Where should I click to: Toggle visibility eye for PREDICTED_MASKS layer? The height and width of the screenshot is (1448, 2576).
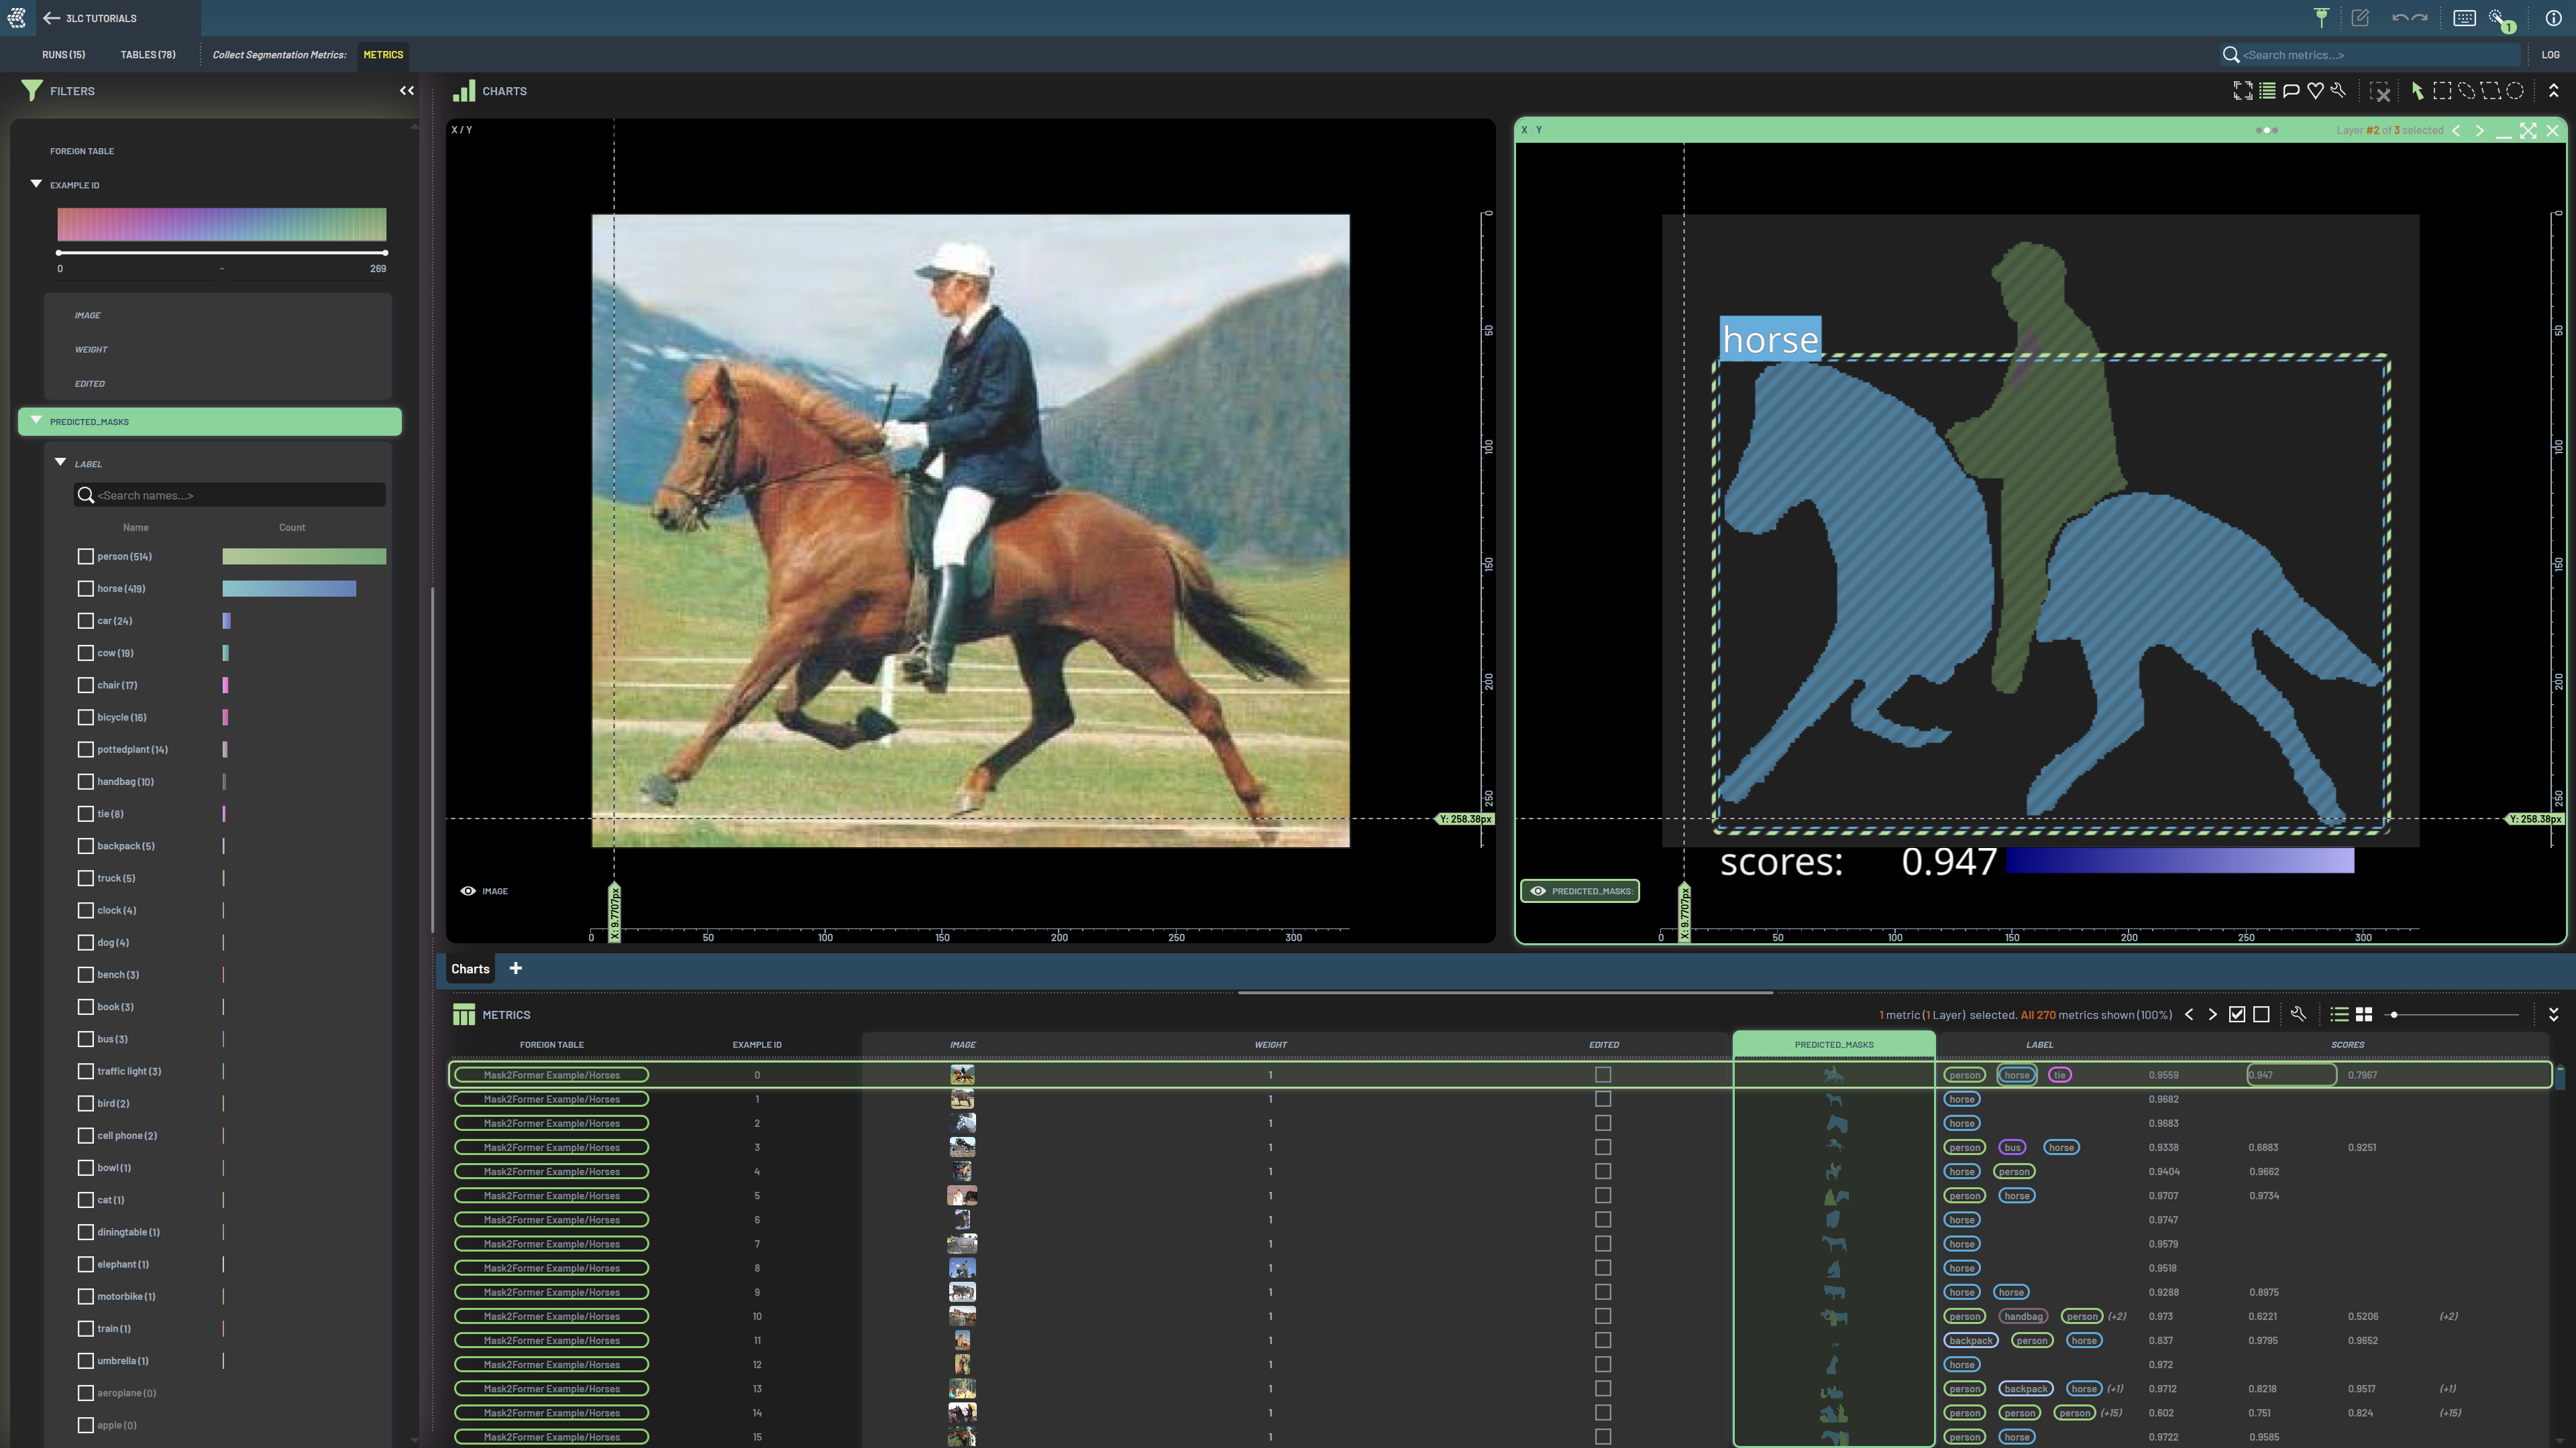click(x=1538, y=890)
